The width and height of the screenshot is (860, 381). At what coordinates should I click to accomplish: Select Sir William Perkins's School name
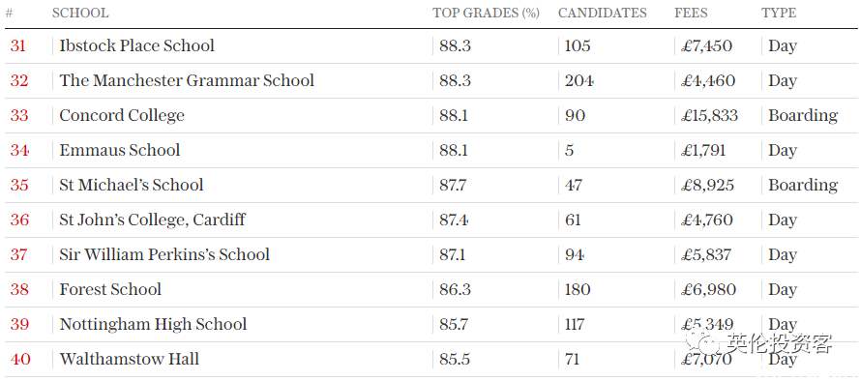tap(164, 255)
